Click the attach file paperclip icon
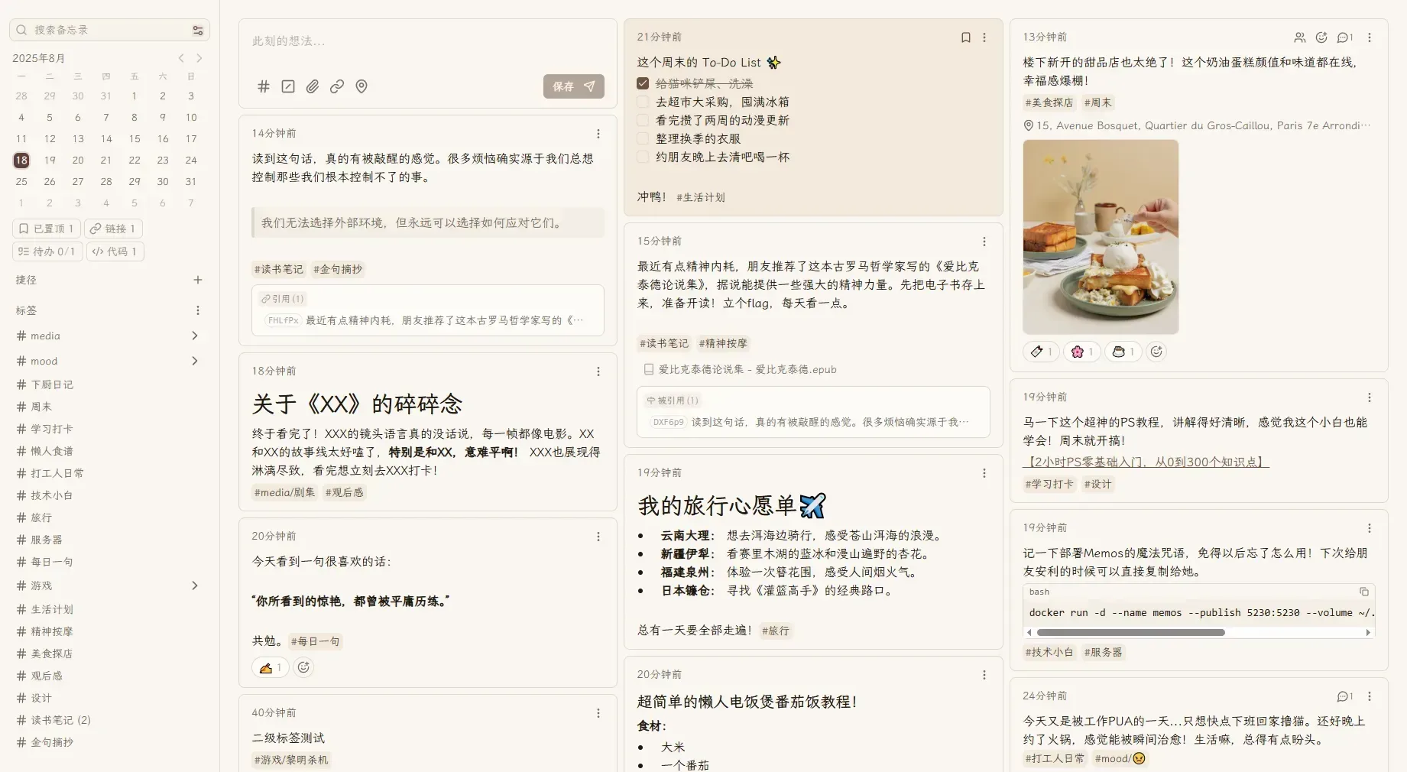The image size is (1407, 772). click(313, 86)
